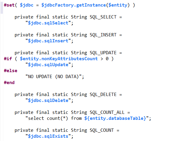The width and height of the screenshot is (186, 141).
Task: Click the #end directive
Action: pos(9,83)
